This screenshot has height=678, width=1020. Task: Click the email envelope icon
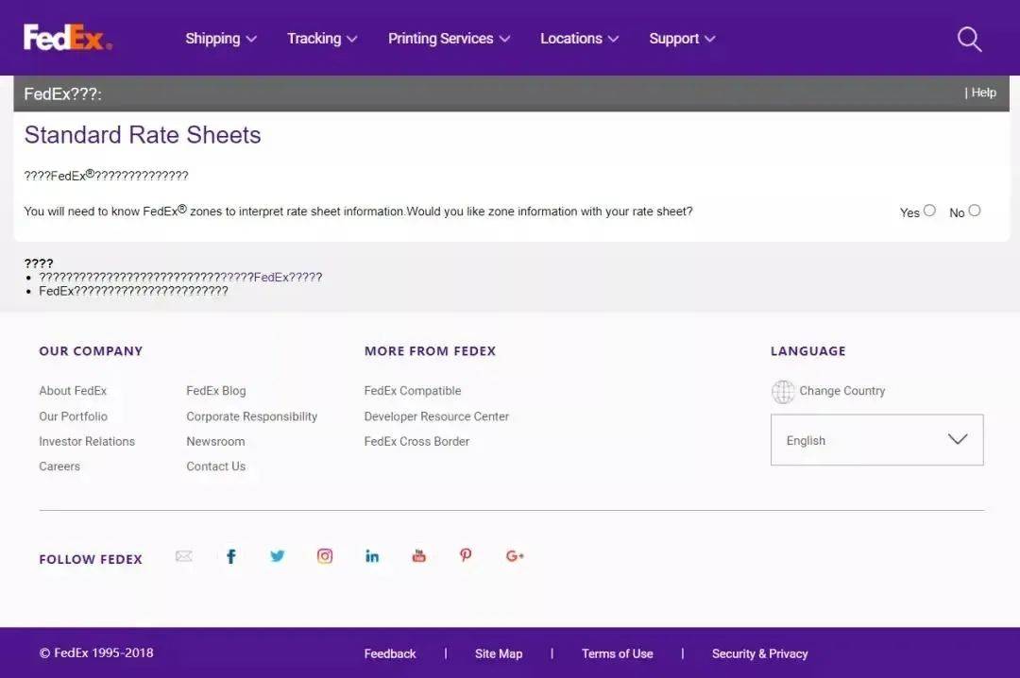pos(184,555)
